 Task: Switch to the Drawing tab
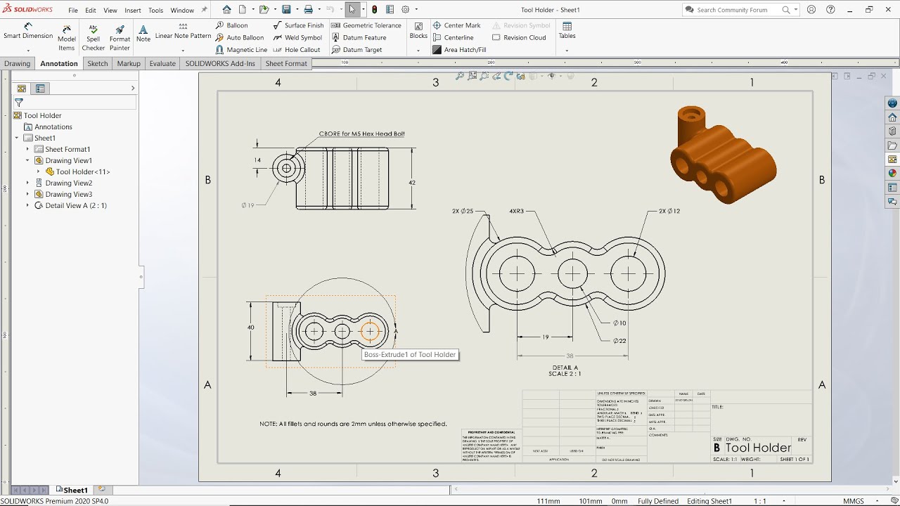(17, 63)
